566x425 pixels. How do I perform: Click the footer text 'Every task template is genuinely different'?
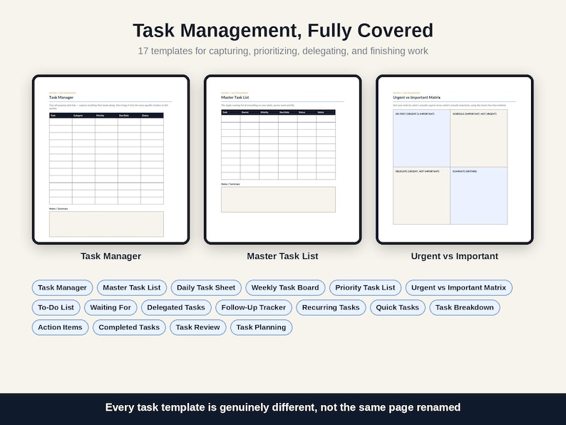283,407
